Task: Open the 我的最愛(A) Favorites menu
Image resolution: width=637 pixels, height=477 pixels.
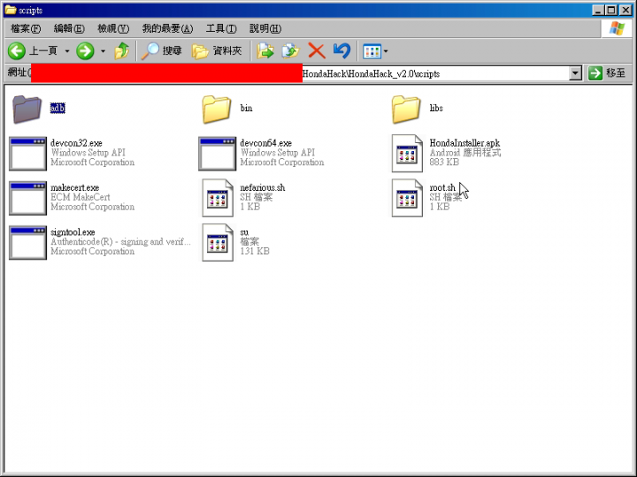Action: point(167,28)
